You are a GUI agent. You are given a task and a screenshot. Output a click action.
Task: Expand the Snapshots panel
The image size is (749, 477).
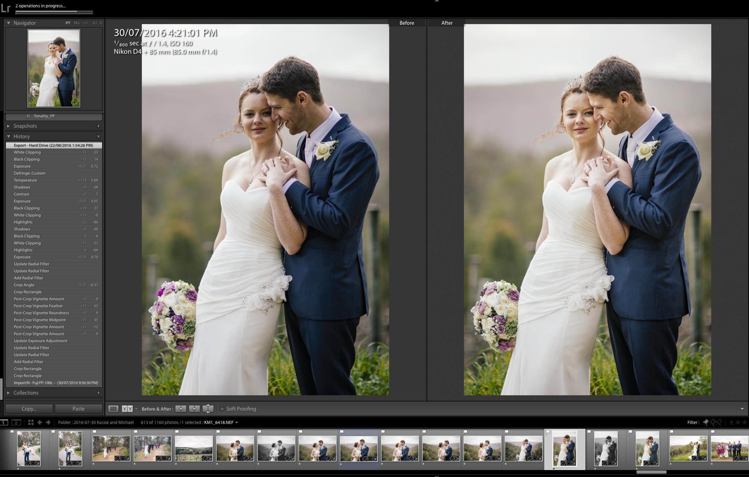(8, 126)
